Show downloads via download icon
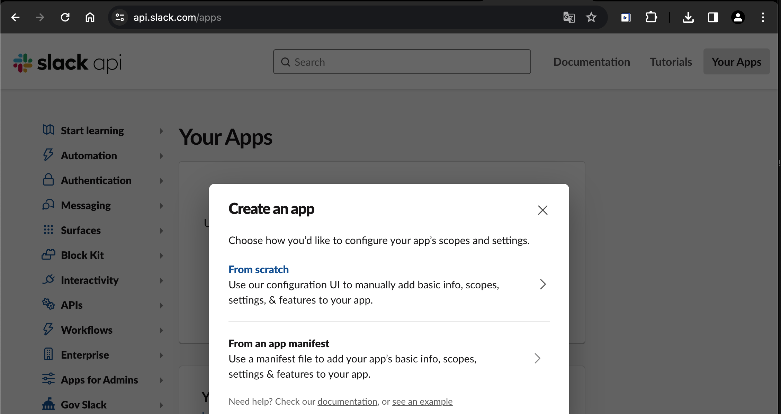The width and height of the screenshot is (781, 414). [x=688, y=17]
